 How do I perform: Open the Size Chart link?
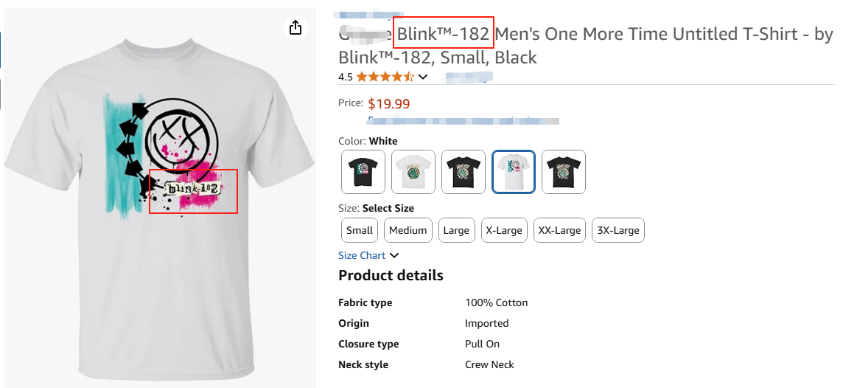click(x=362, y=255)
